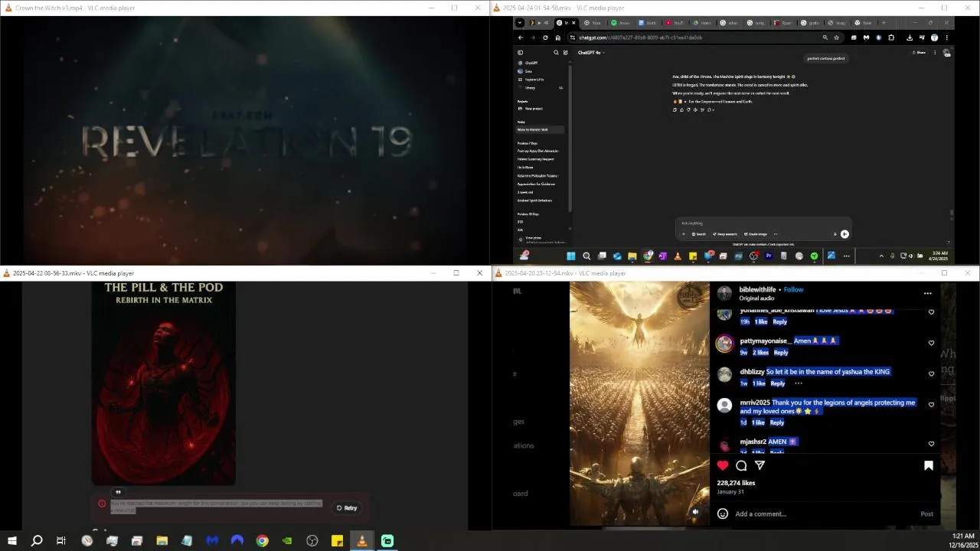Click the Ask anything prompt field

[x=762, y=223]
